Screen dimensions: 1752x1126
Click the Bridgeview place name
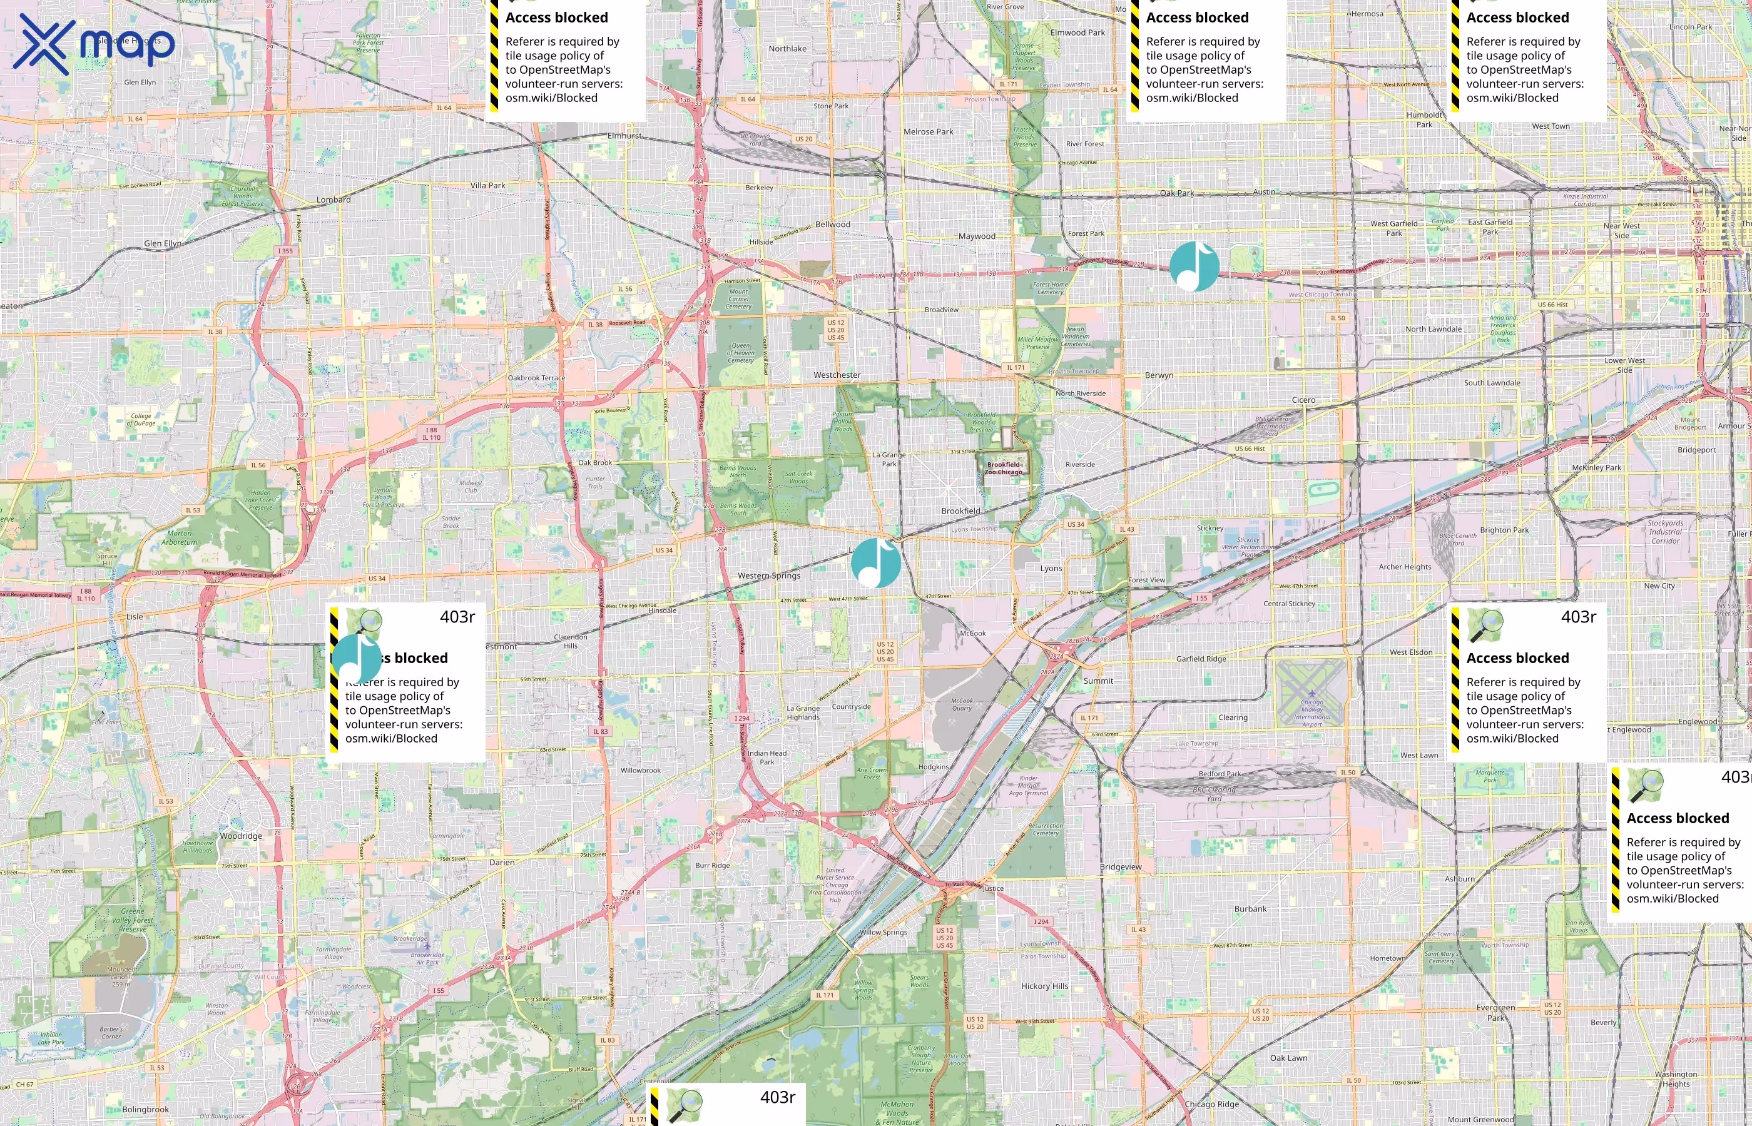[x=1121, y=866]
